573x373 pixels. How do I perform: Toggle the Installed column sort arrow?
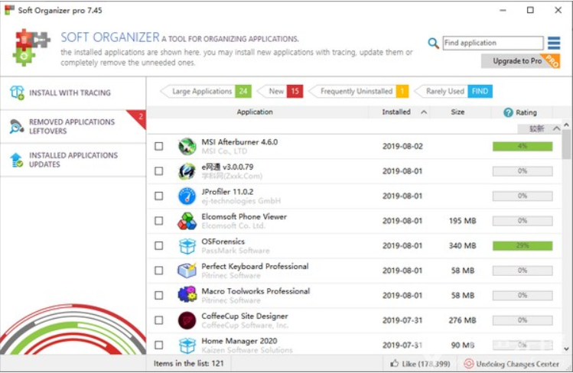(424, 112)
